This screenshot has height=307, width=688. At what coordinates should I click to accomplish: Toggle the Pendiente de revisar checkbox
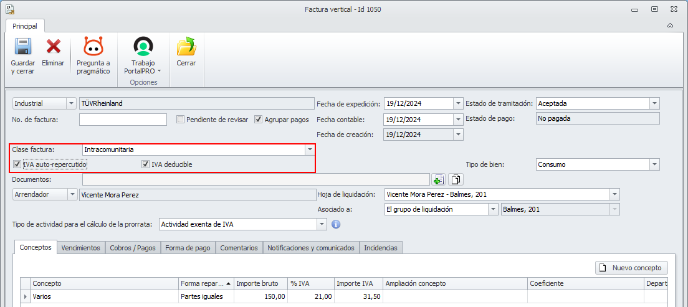point(180,120)
